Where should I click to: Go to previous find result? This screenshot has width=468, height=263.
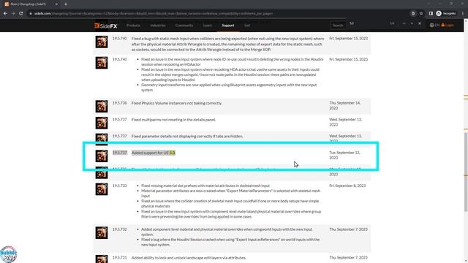(404, 23)
